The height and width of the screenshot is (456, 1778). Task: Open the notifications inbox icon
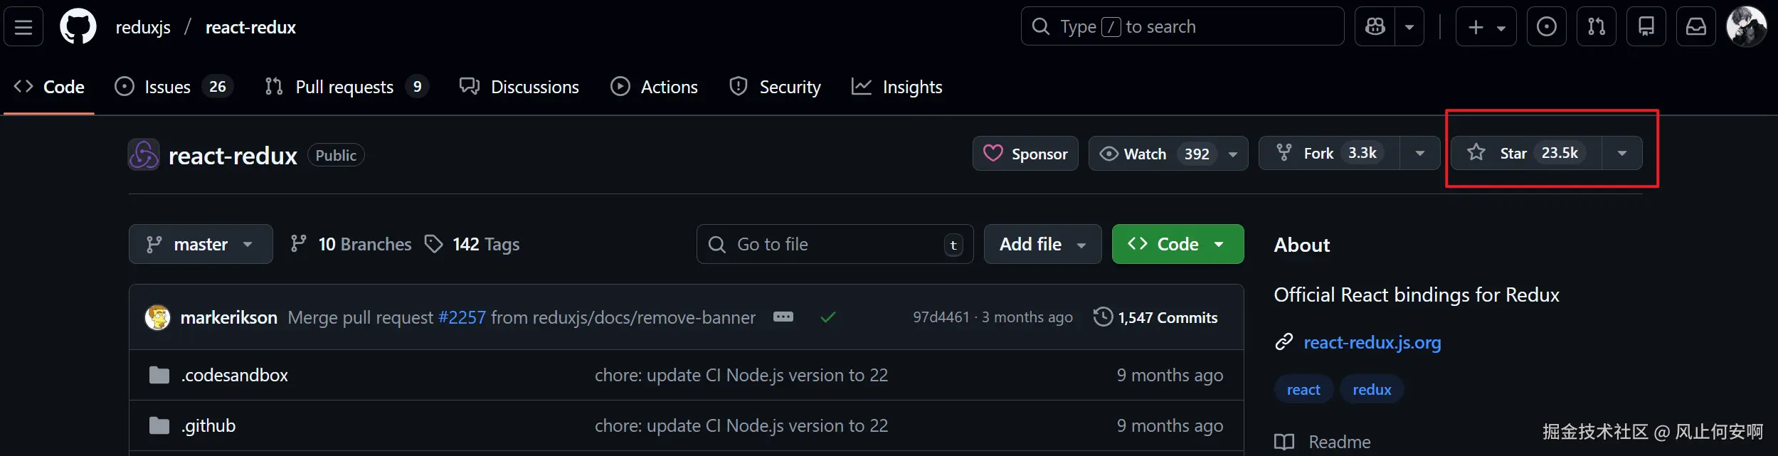click(x=1695, y=27)
